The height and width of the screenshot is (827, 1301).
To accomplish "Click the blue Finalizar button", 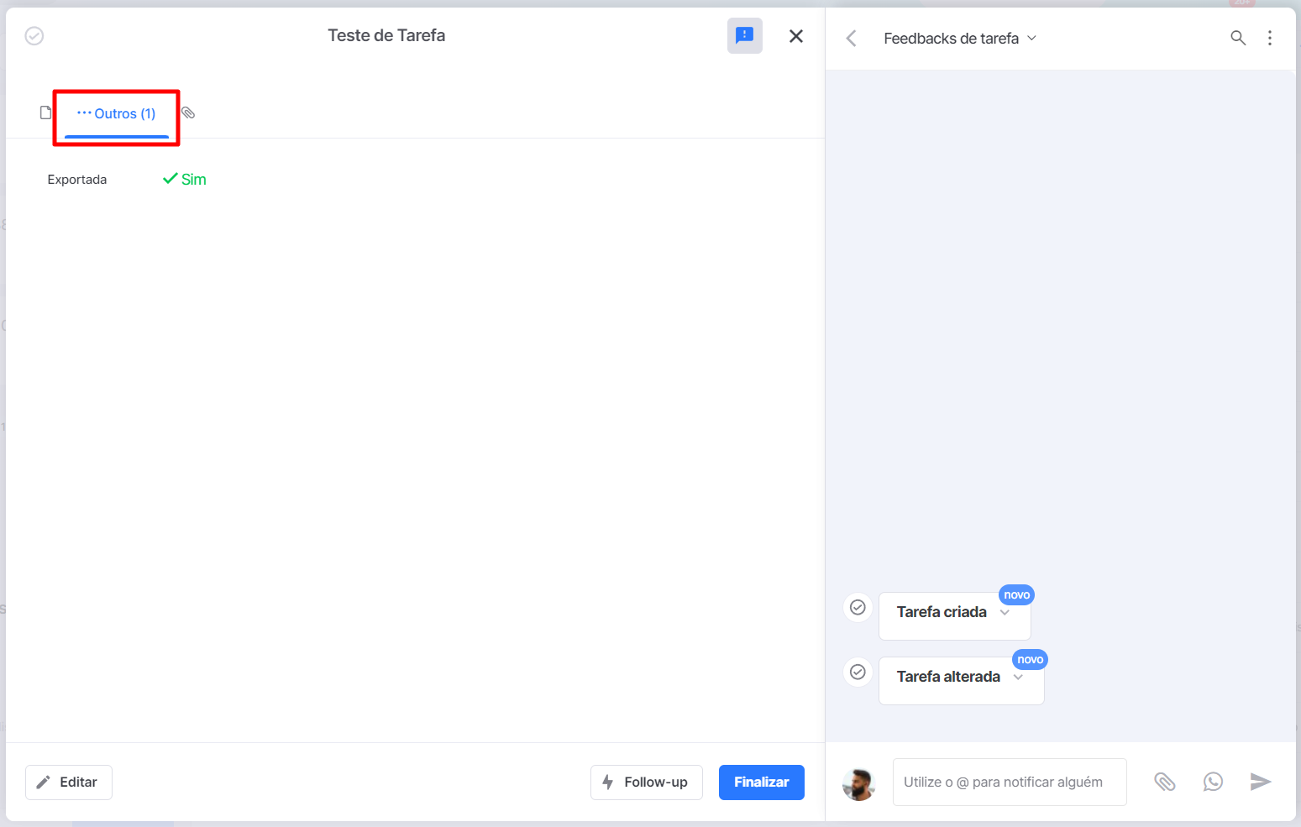I will pos(762,783).
